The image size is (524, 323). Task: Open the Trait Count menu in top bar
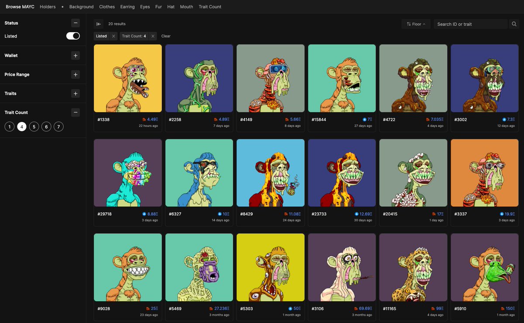click(x=210, y=7)
